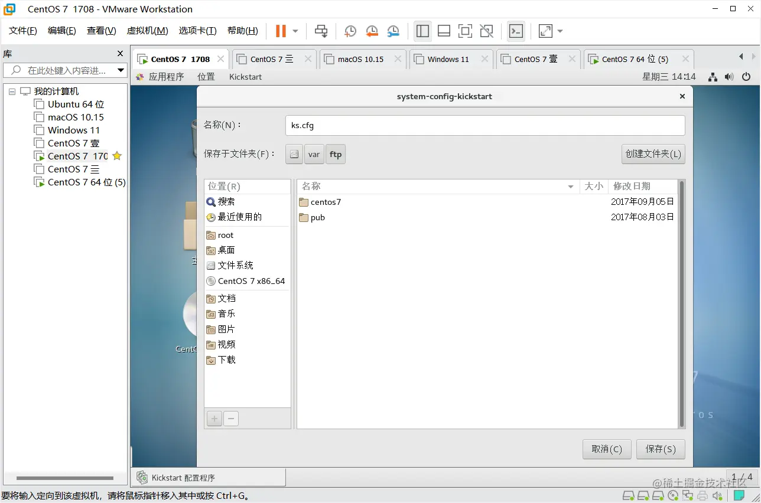Image resolution: width=761 pixels, height=503 pixels.
Task: Open GNOME 应用程序 menu
Action: (160, 77)
